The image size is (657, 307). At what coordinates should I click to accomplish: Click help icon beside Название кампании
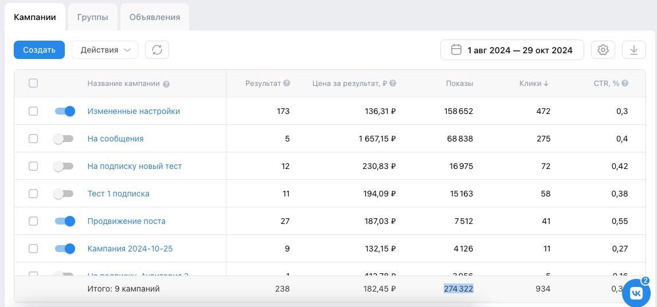(x=166, y=84)
